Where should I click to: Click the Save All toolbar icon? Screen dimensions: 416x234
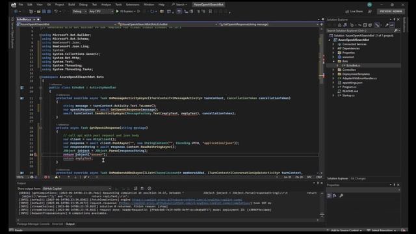49,12
